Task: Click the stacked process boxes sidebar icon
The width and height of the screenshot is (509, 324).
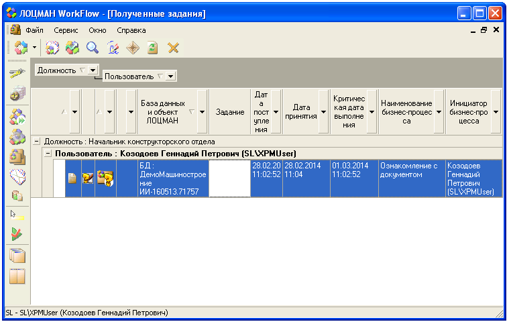Action: (x=17, y=157)
